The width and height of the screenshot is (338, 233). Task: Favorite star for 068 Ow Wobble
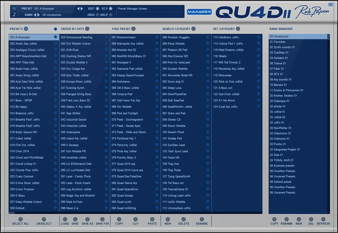click(157, 106)
